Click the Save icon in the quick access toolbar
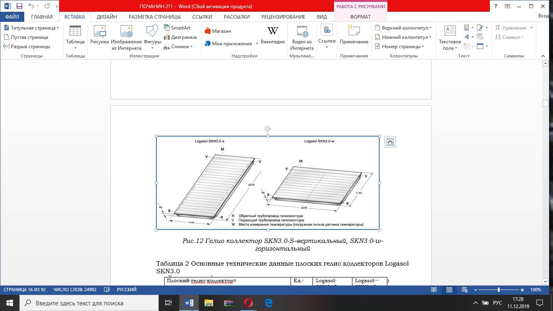The image size is (553, 311). 19,6
